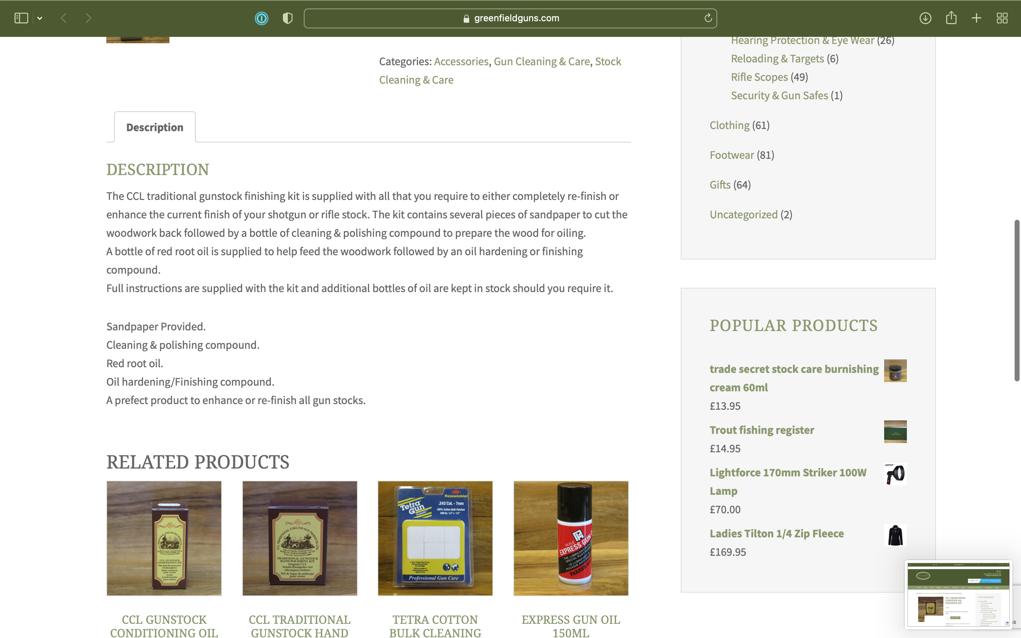Show the tab overview grid icon
1021x638 pixels.
pos(1002,18)
